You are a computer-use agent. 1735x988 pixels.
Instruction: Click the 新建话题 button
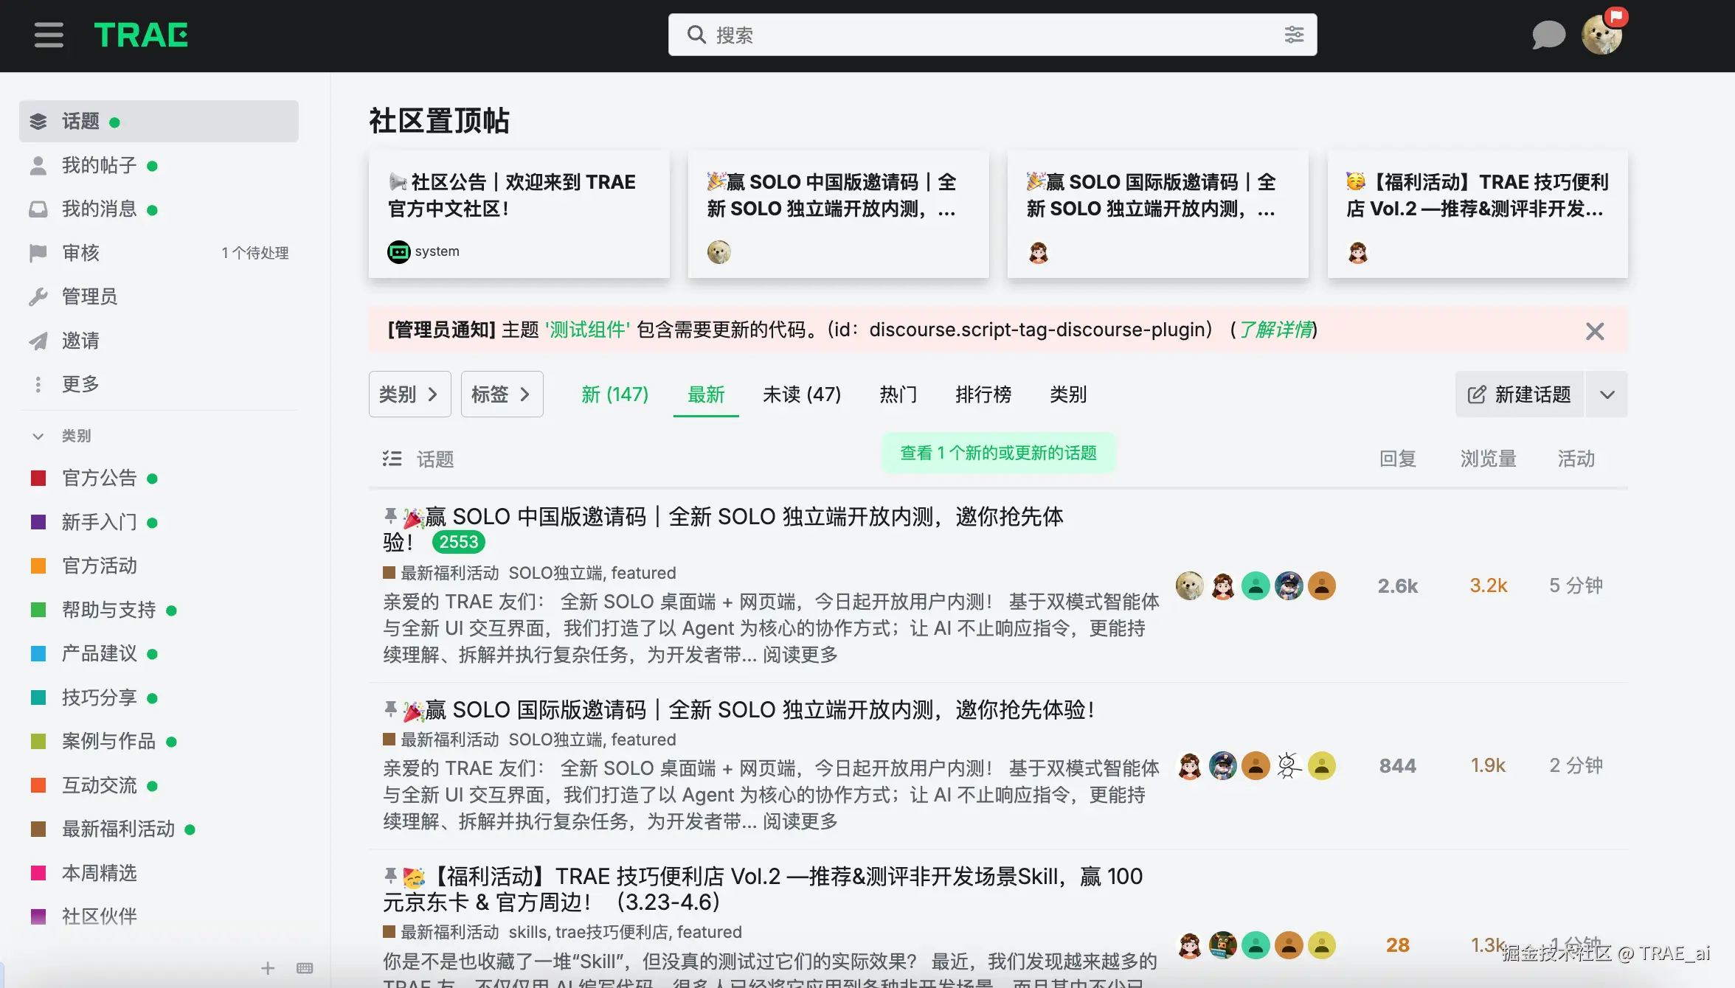(1519, 394)
